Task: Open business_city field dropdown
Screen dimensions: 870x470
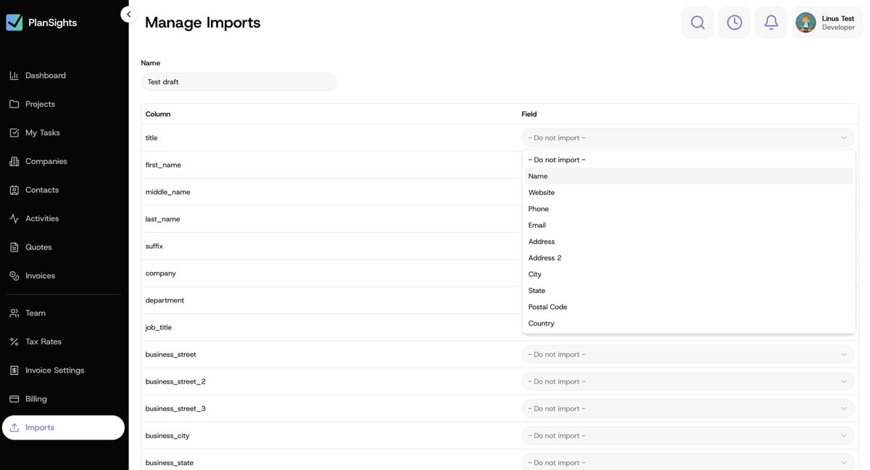Action: pyautogui.click(x=688, y=436)
